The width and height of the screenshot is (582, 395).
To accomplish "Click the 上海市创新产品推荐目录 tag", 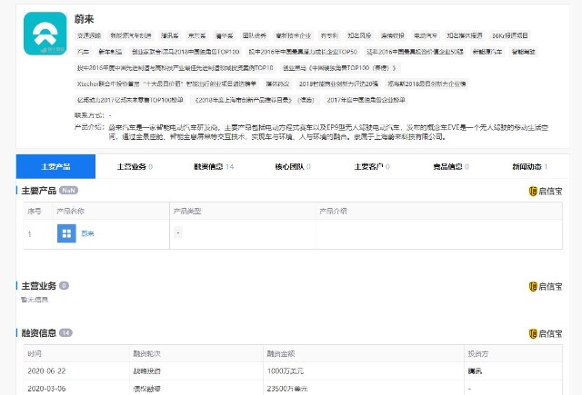I will (255, 100).
